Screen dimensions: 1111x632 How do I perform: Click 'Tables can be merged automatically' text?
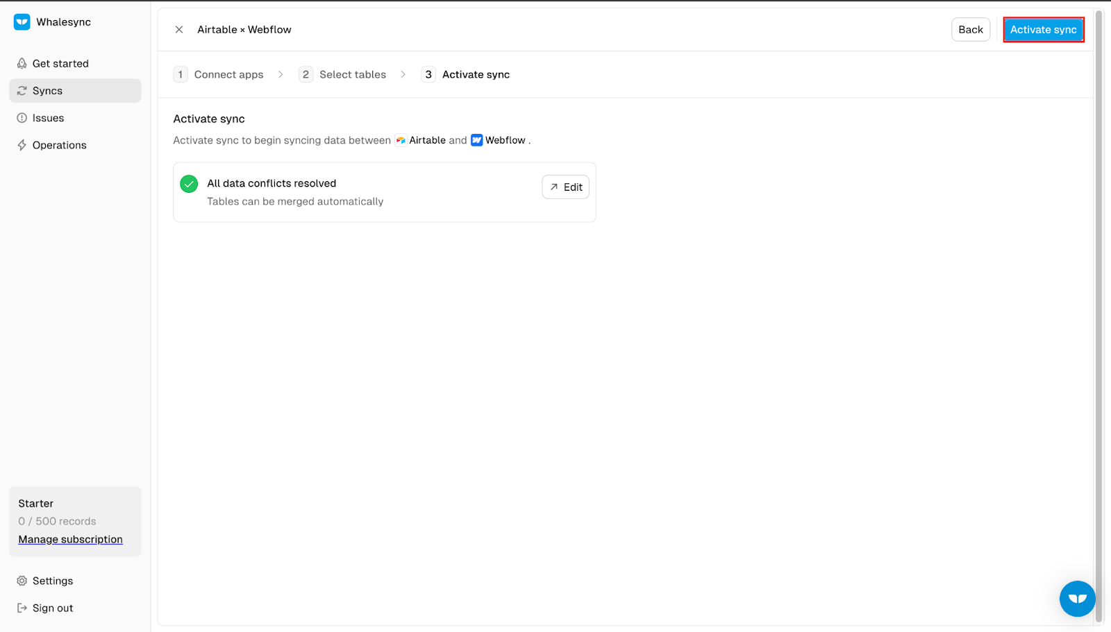pyautogui.click(x=295, y=201)
